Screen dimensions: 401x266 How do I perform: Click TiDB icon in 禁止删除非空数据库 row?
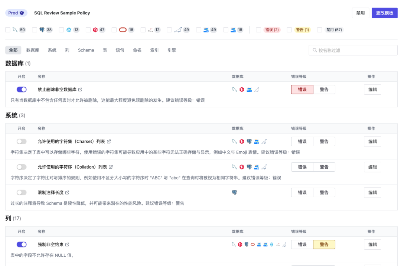coord(242,90)
